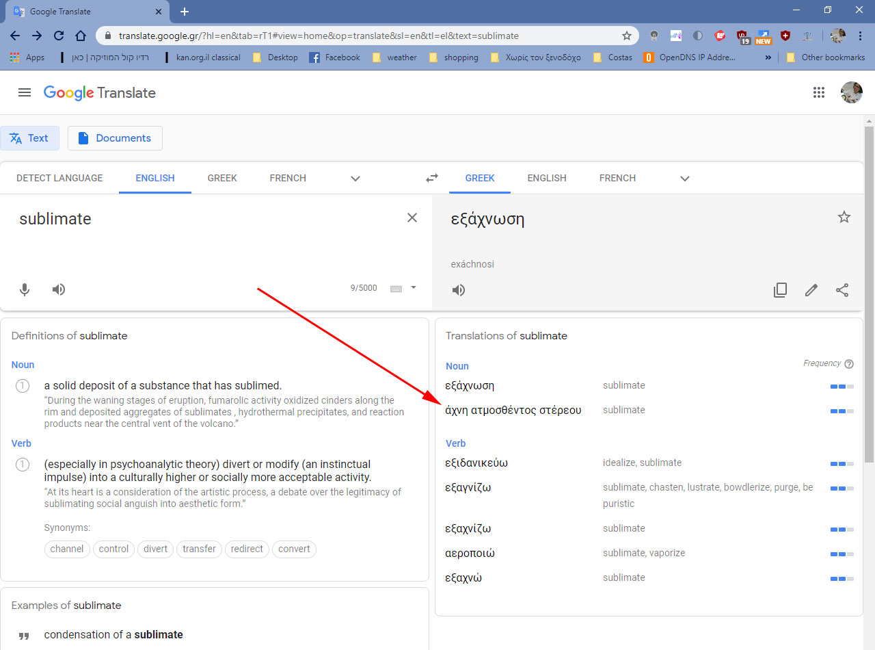Open the Google apps grid
Viewport: 875px width, 650px height.
pyautogui.click(x=819, y=92)
